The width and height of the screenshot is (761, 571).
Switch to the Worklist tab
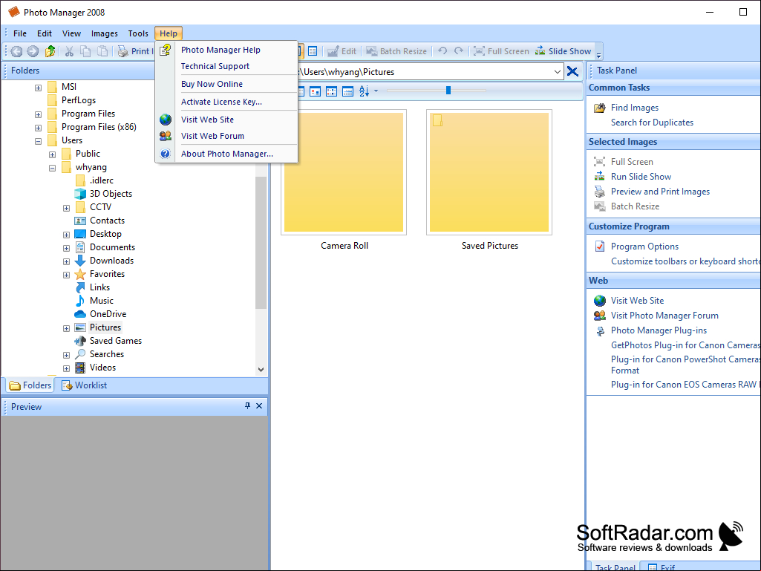click(85, 385)
